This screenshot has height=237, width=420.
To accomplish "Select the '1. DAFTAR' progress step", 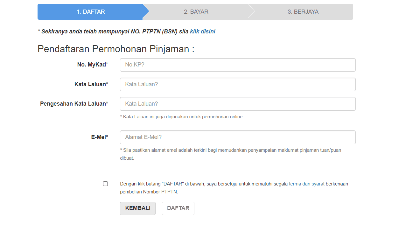I will tap(91, 12).
